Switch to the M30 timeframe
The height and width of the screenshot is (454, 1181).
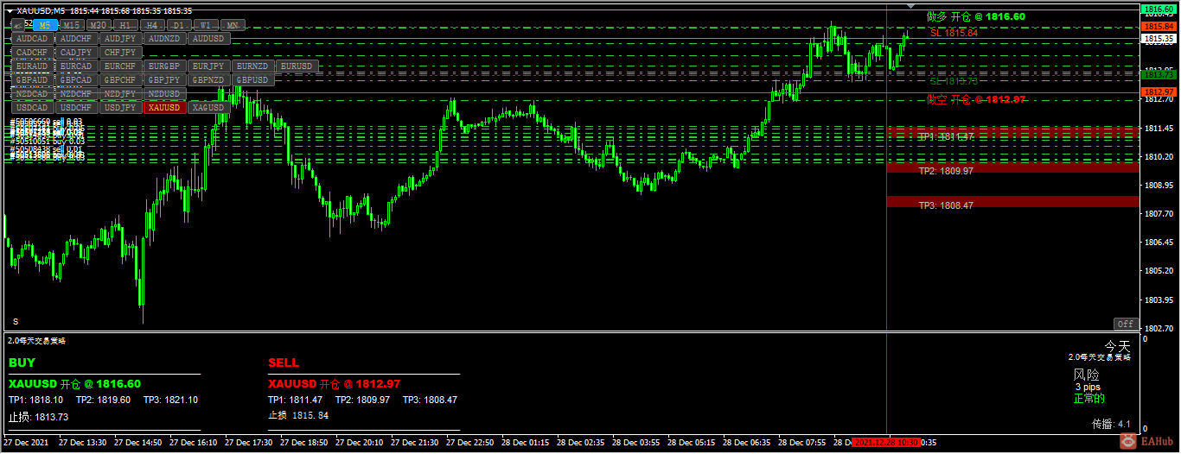[99, 24]
